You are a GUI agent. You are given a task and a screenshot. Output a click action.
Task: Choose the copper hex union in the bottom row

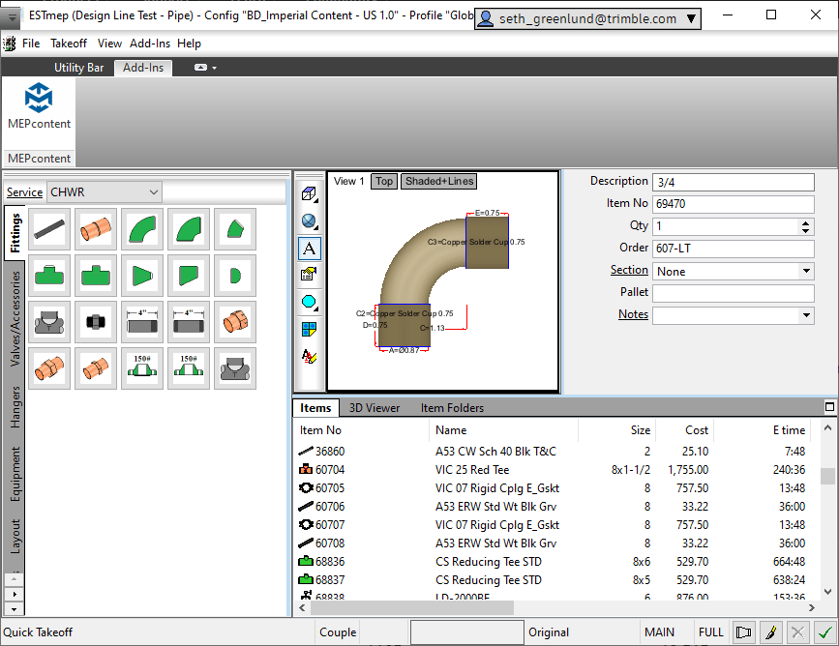point(49,368)
